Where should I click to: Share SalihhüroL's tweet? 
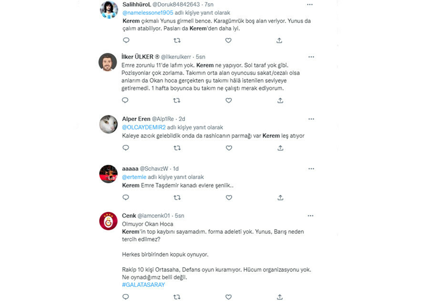click(x=279, y=40)
